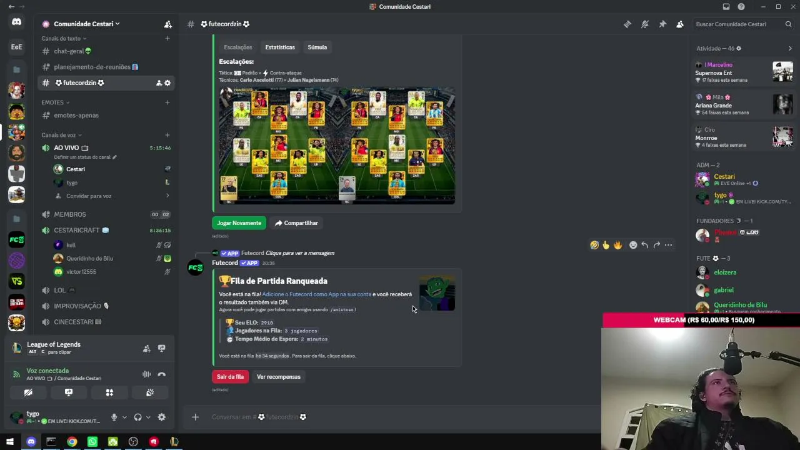Show pinned messages

coord(662,24)
